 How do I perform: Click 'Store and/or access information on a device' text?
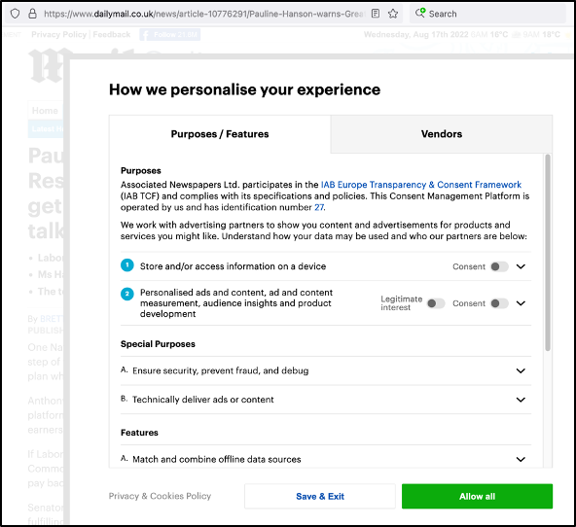pyautogui.click(x=233, y=266)
